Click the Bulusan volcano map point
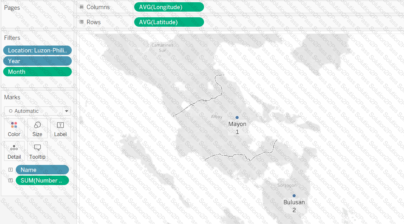This screenshot has width=404, height=224. coord(294,195)
